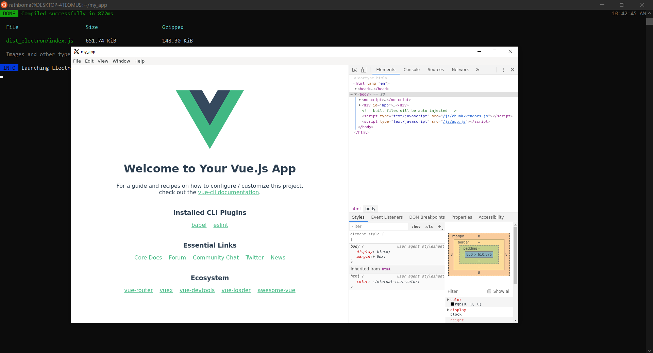The image size is (653, 353).
Task: Open the /js/app.js source link
Action: click(x=454, y=122)
